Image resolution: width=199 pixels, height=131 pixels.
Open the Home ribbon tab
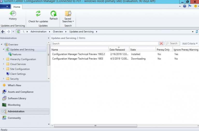pos(17,7)
